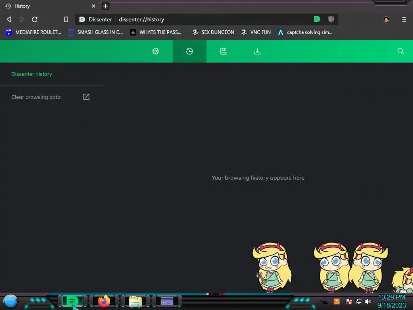
Task: Switch to Dissenter browser in the taskbar
Action: pos(72,301)
